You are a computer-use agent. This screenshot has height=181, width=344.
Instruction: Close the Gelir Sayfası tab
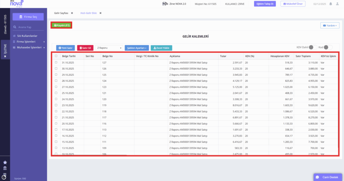[72, 13]
